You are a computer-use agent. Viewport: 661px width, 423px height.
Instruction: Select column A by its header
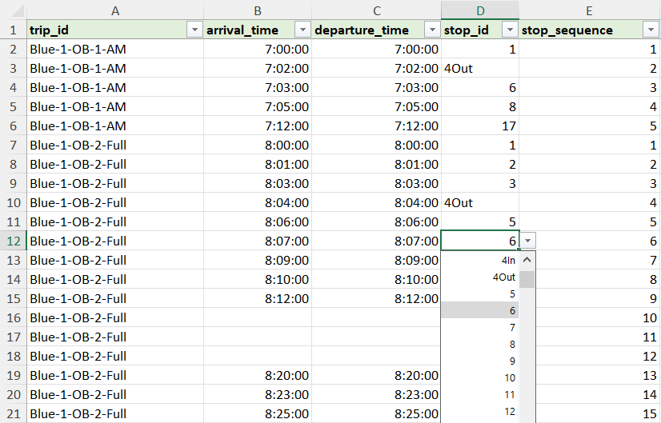tap(115, 10)
